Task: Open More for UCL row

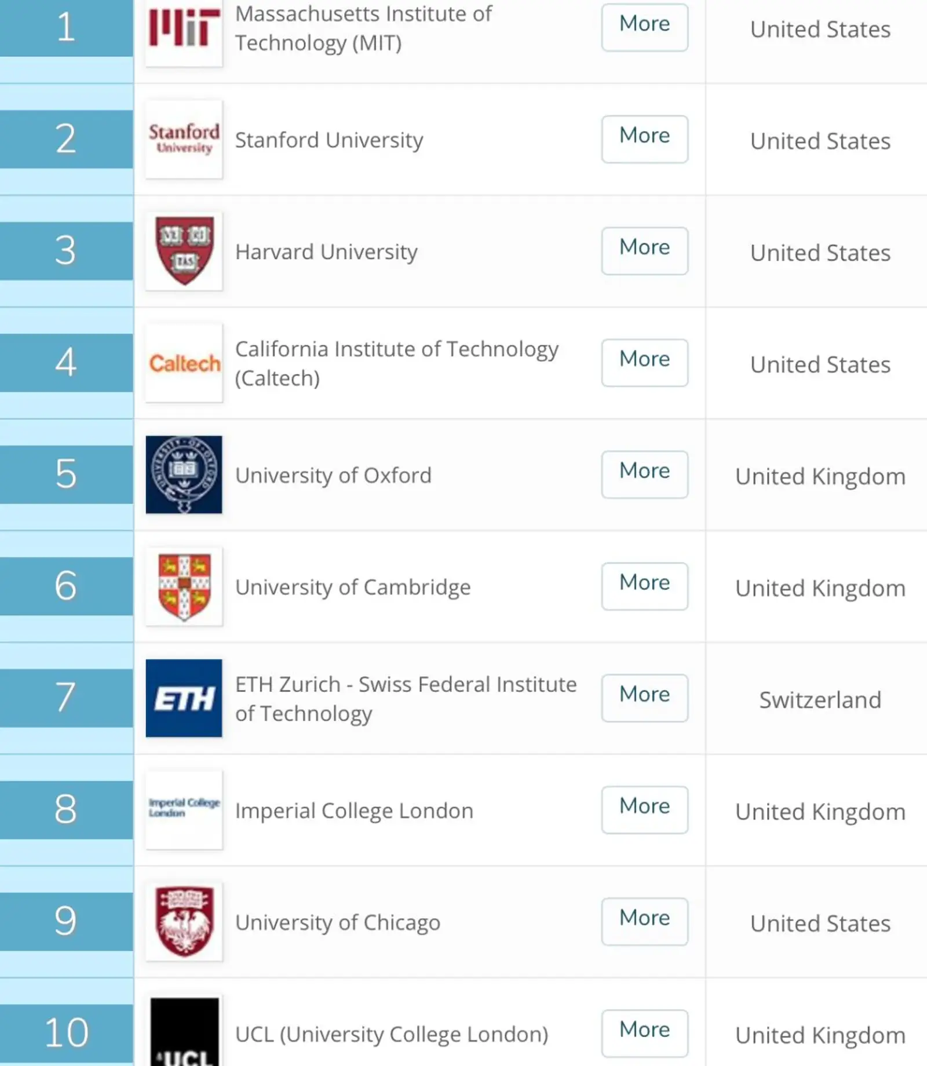Action: [644, 1034]
